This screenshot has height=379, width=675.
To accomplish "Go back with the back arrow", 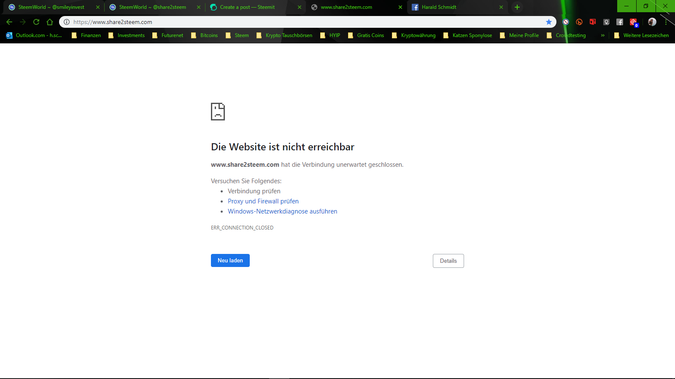I will click(9, 22).
